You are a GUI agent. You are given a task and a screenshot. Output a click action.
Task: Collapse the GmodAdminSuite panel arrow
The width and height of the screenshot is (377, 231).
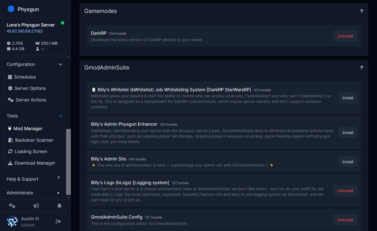362,68
